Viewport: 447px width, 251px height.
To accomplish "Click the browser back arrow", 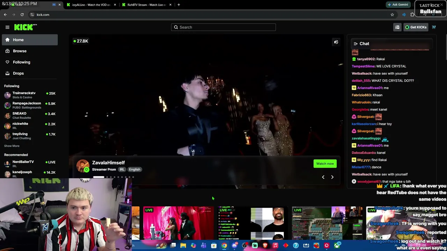I will point(5,15).
